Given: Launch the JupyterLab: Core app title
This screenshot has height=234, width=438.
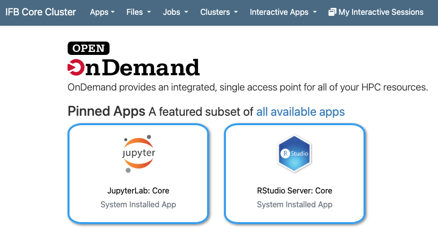Looking at the screenshot, I should pyautogui.click(x=138, y=190).
